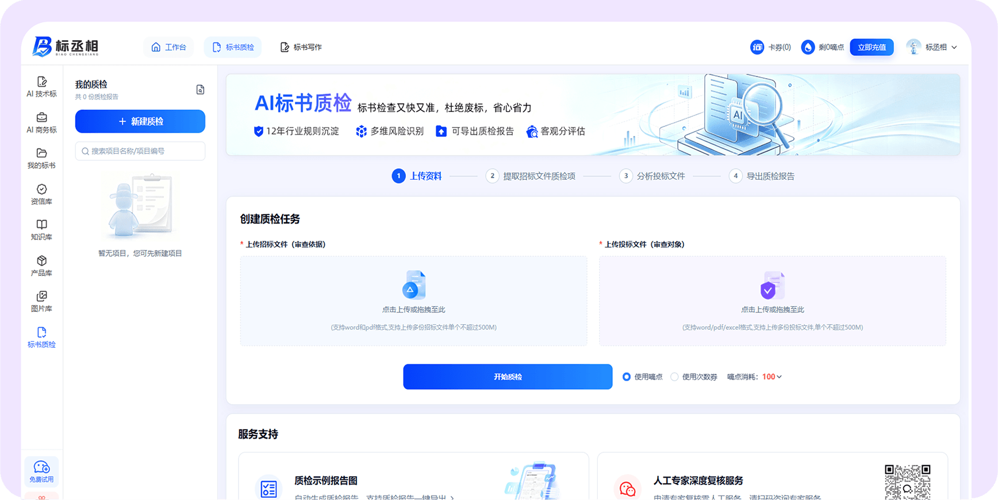Click the 剩0嘀点 points icon
This screenshot has height=500, width=998.
[808, 47]
